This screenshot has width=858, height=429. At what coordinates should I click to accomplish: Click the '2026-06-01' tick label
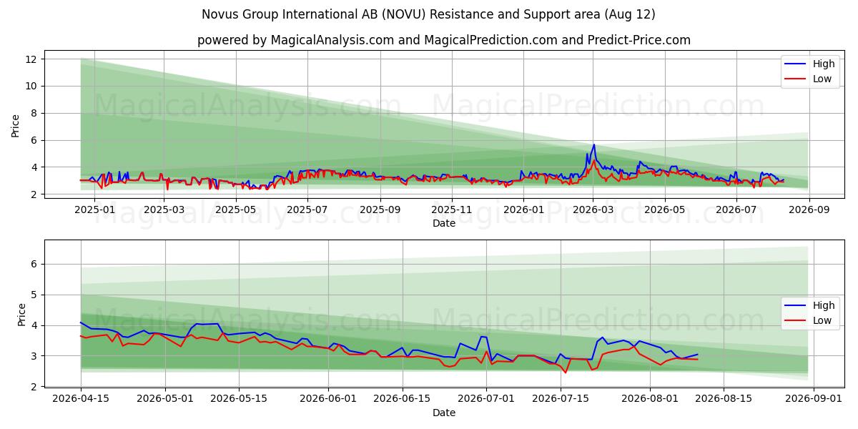(328, 399)
